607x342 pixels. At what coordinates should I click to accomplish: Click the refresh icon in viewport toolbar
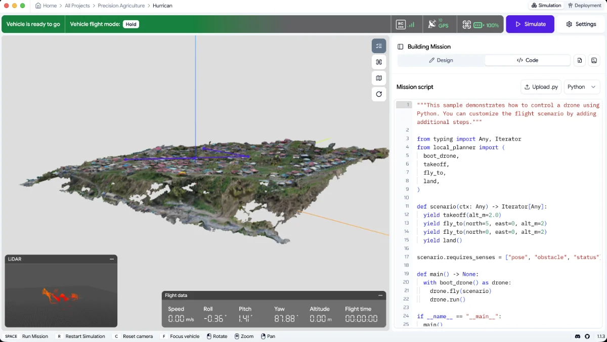[x=379, y=94]
